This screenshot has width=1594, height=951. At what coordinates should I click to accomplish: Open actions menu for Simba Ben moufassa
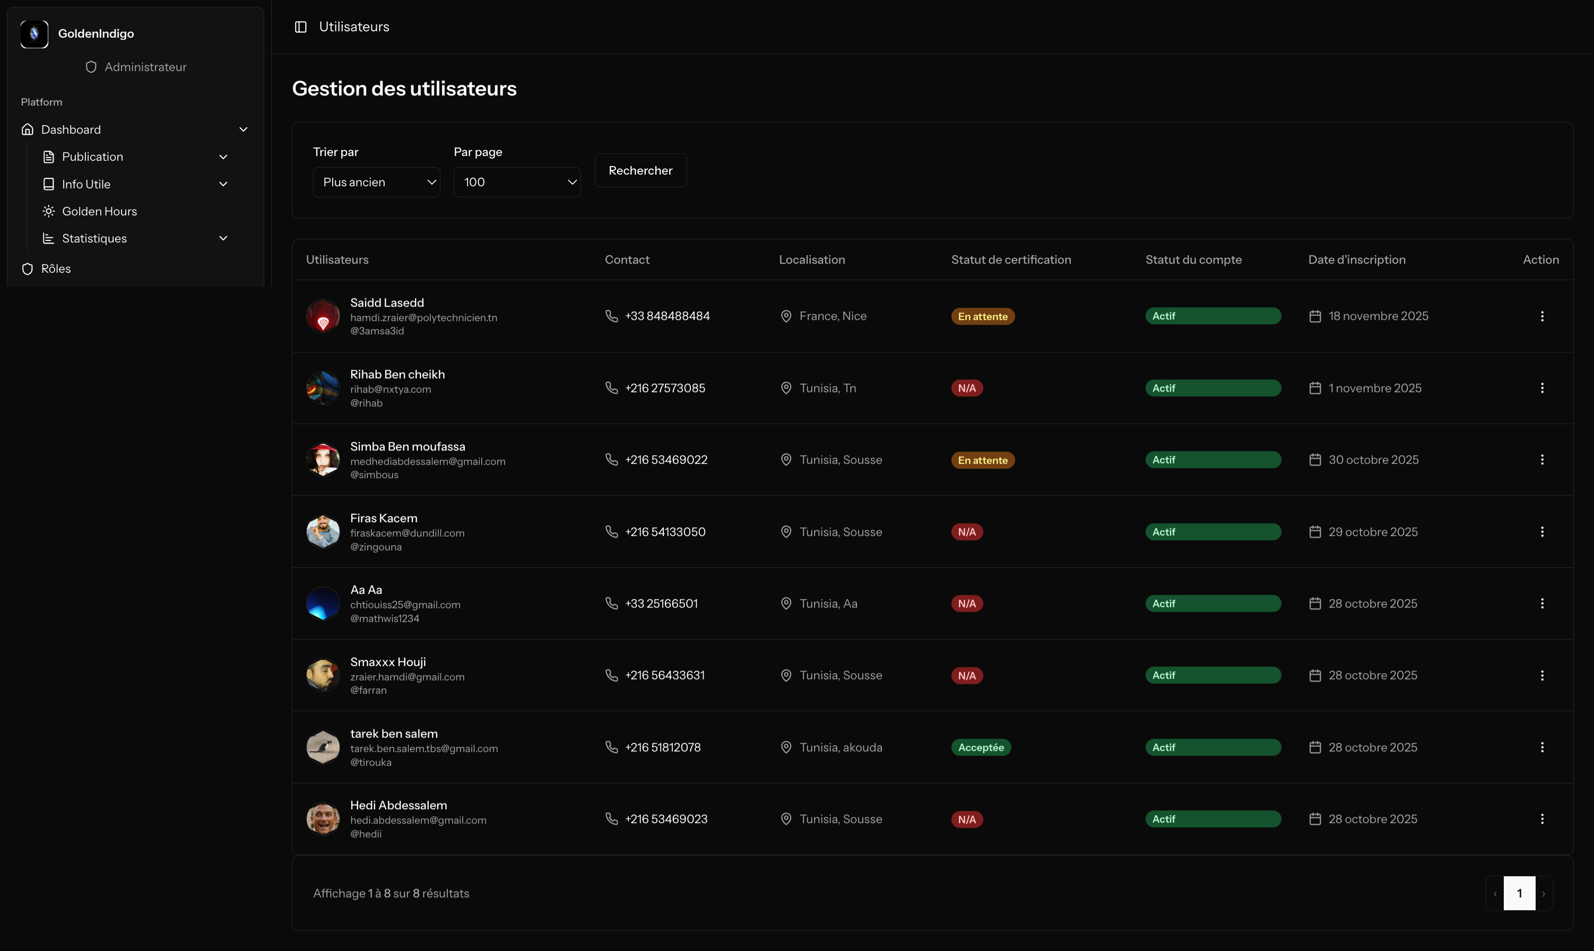tap(1542, 460)
